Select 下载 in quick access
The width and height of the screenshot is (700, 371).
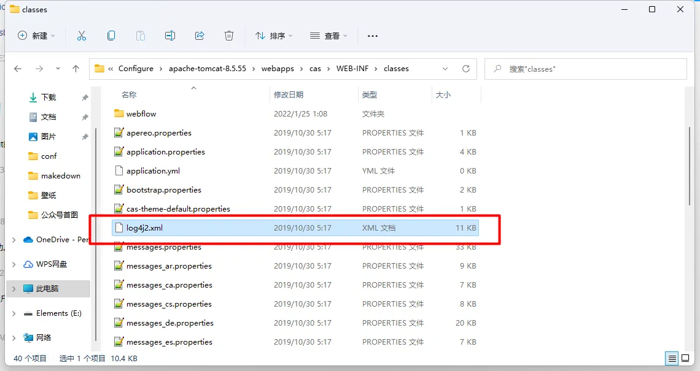coord(49,98)
